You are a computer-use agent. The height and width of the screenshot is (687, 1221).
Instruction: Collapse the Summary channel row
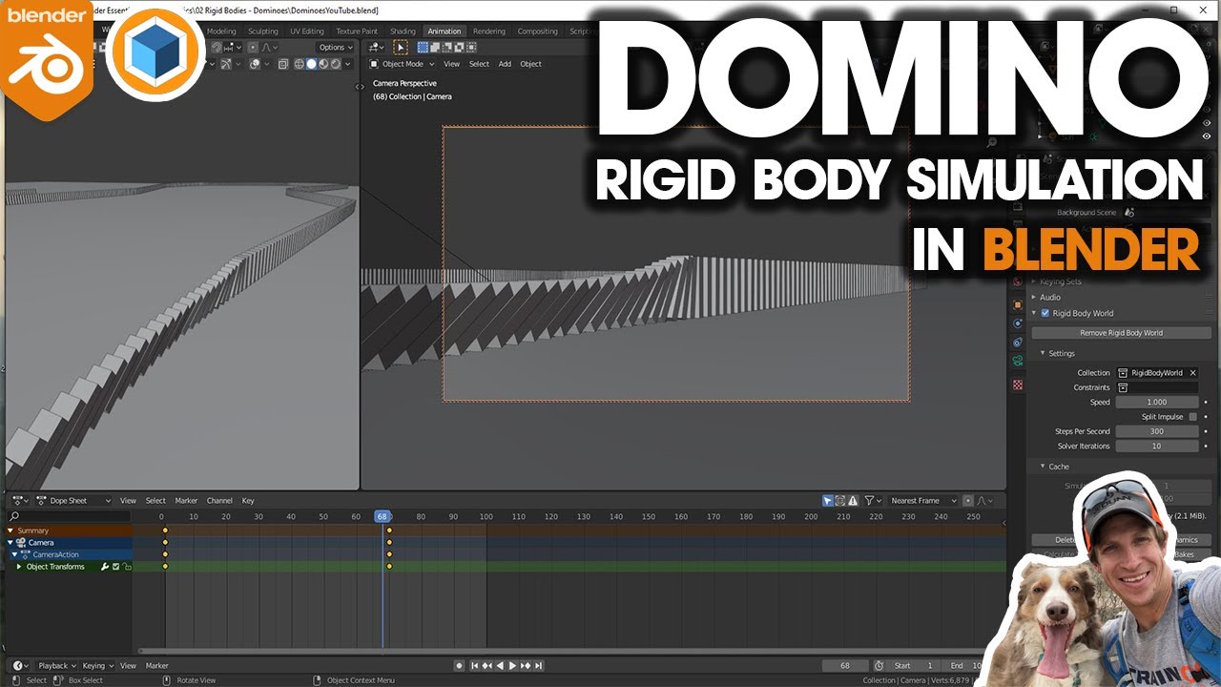coord(10,531)
